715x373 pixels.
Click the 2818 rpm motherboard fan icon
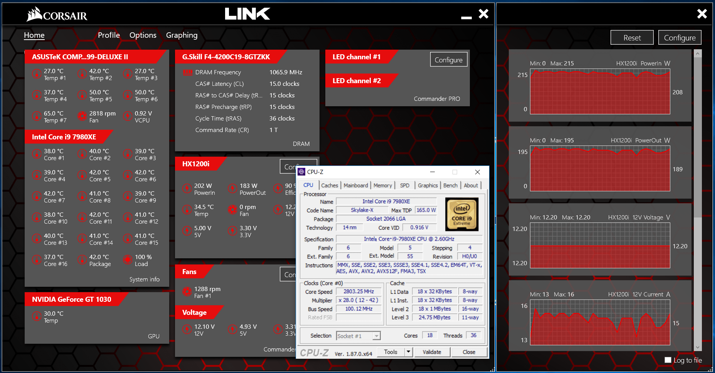82,116
